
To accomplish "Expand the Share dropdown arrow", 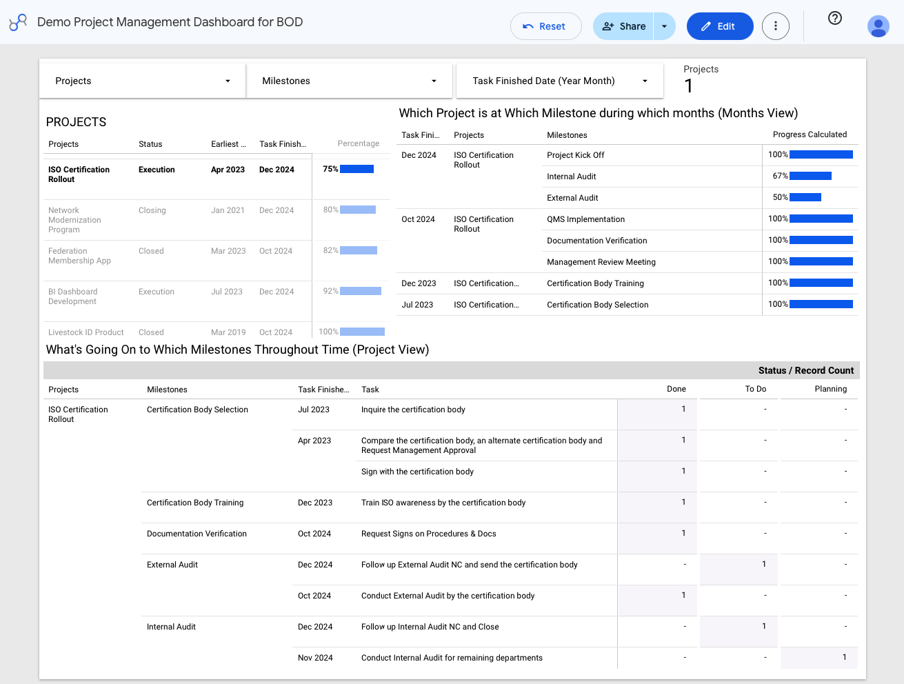I will point(664,26).
